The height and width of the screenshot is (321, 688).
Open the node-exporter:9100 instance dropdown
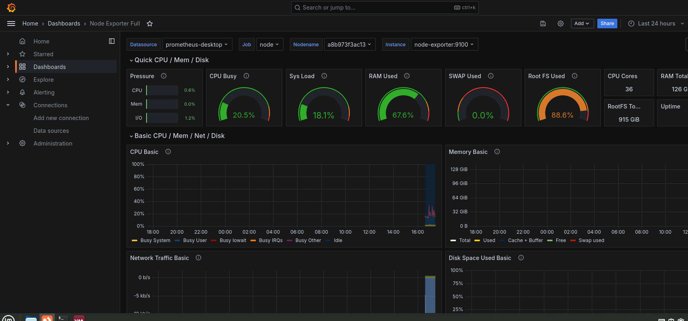point(444,45)
